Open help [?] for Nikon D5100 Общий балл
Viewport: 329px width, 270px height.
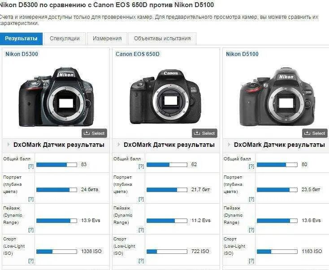251,166
